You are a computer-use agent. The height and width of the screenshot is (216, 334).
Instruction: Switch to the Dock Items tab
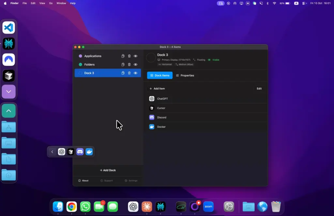click(160, 75)
